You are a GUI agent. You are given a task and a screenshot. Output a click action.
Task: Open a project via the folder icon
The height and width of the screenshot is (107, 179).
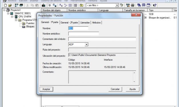pyautogui.click(x=10, y=5)
